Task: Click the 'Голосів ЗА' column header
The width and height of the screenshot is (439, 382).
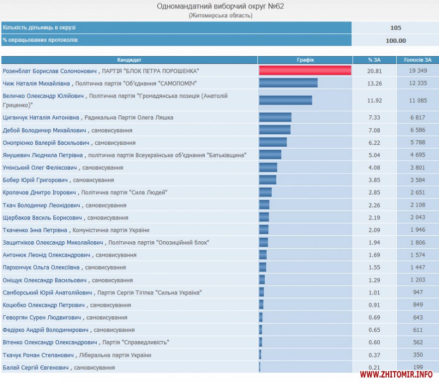Action: [418, 60]
